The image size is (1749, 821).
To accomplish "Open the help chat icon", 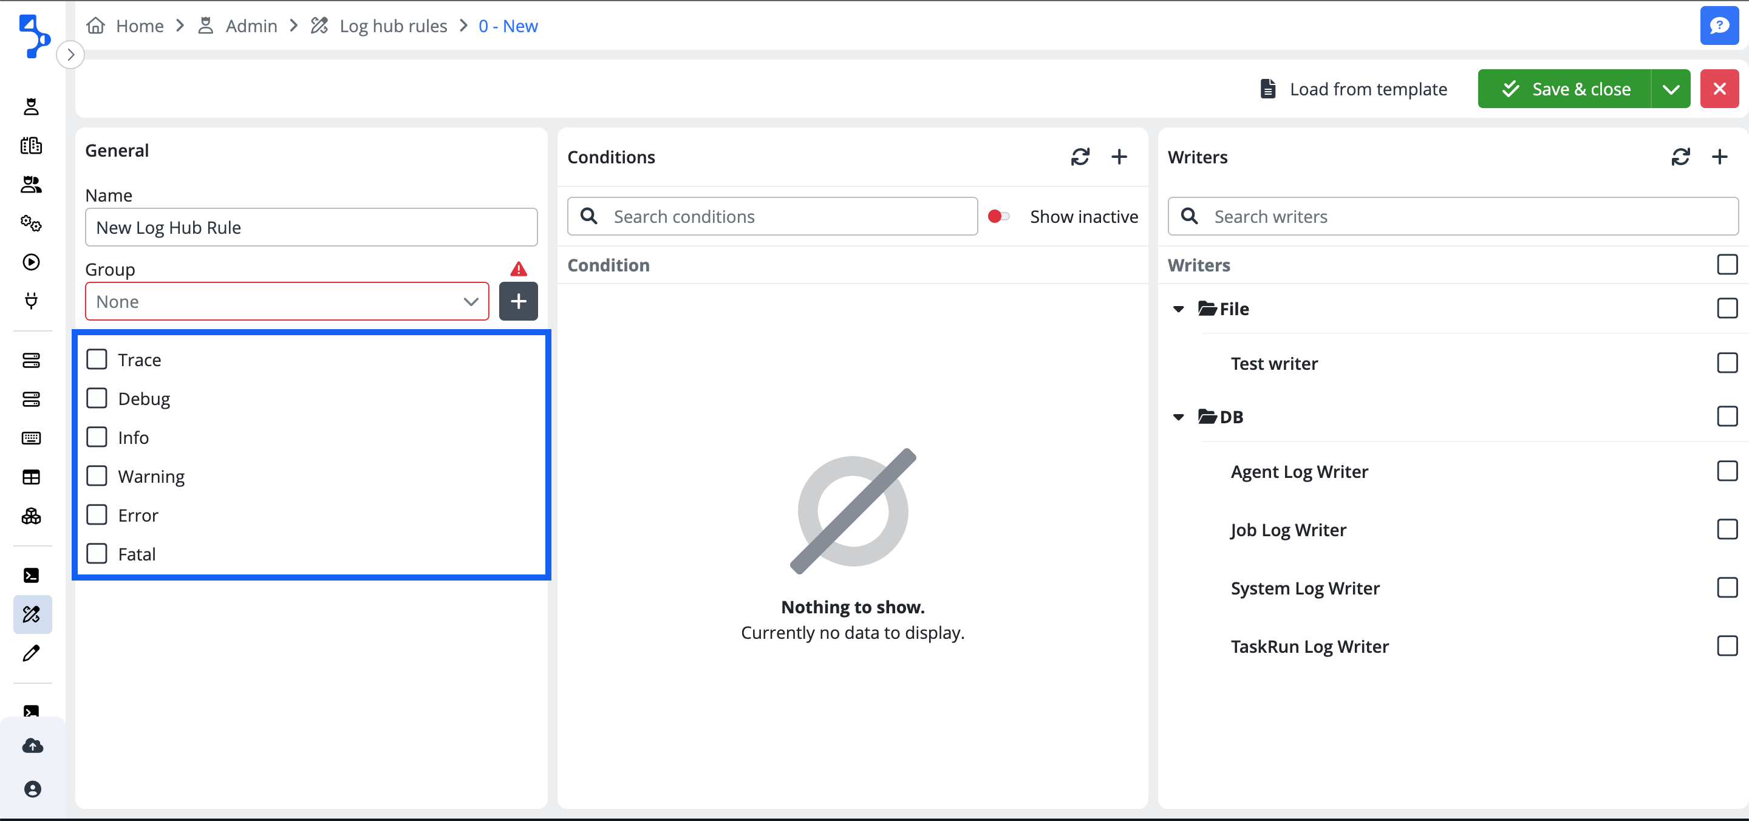I will click(1719, 26).
